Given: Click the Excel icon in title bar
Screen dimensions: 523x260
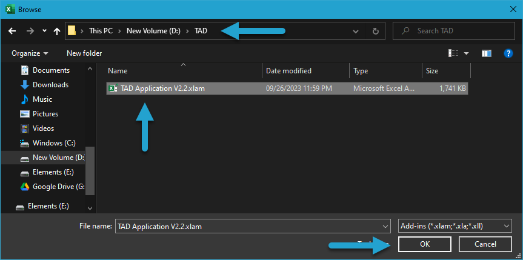Looking at the screenshot, I should [x=10, y=9].
